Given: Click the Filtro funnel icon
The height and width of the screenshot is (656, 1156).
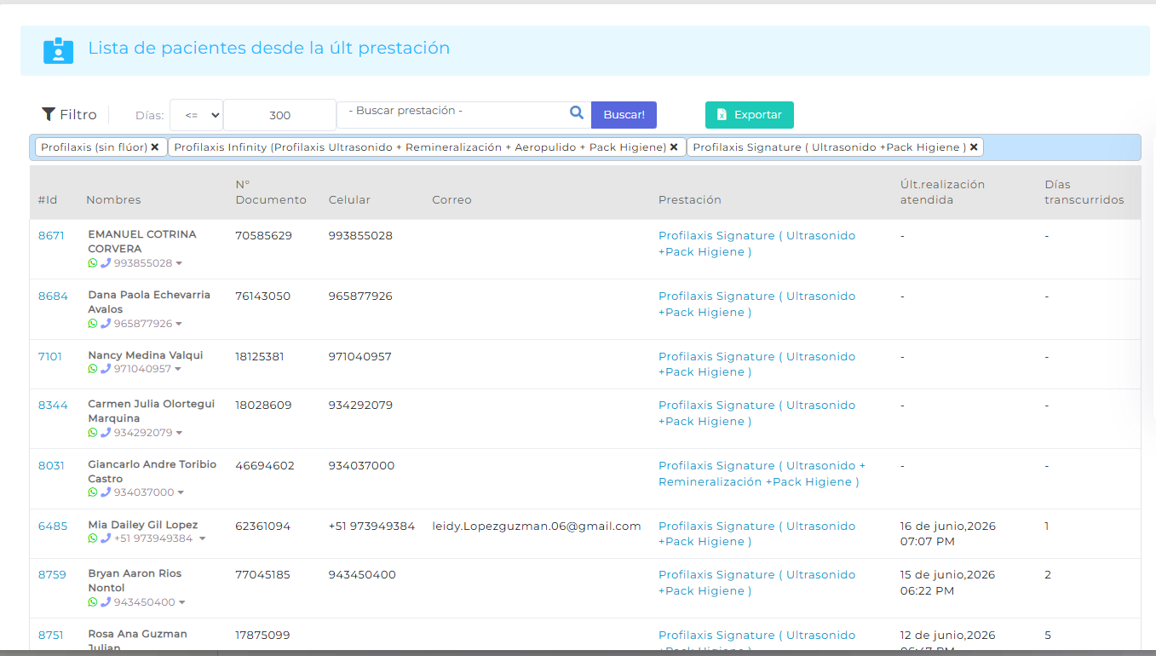Looking at the screenshot, I should [49, 114].
